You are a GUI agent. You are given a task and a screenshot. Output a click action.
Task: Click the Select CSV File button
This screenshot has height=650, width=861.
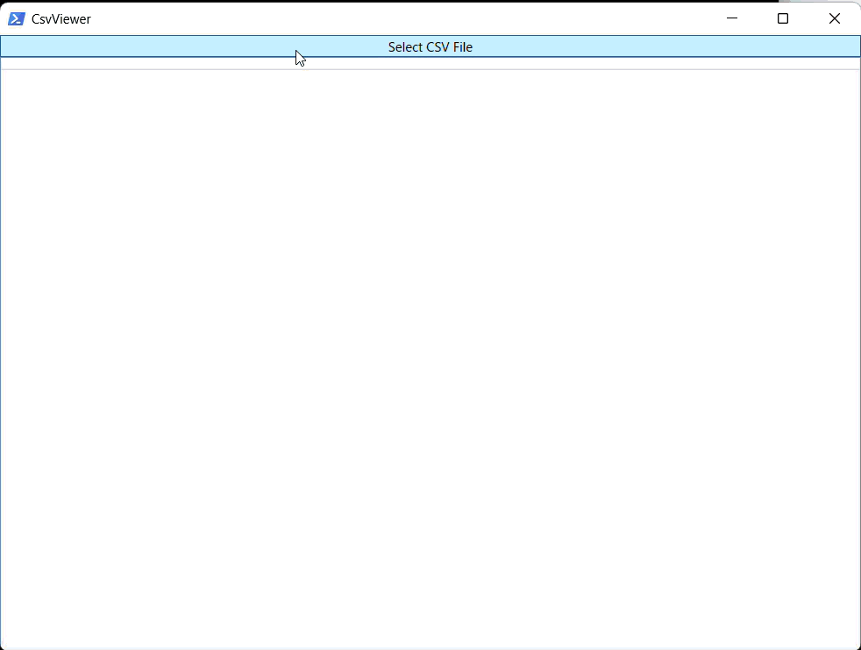click(x=430, y=46)
